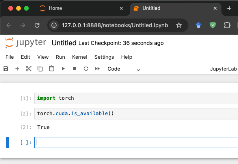238x164 pixels.
Task: Open the blue pentagon extension icon
Action: (199, 25)
